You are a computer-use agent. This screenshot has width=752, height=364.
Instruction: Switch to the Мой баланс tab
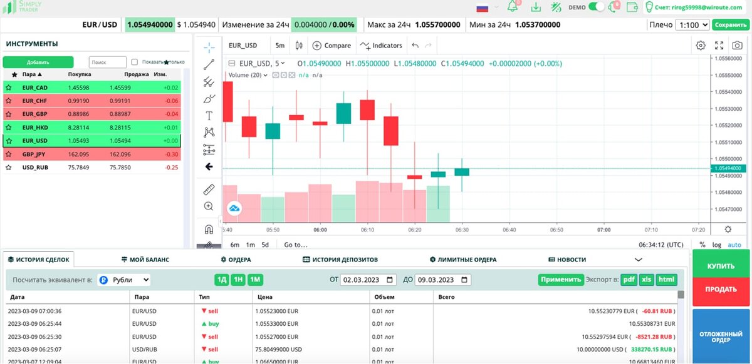pyautogui.click(x=144, y=260)
